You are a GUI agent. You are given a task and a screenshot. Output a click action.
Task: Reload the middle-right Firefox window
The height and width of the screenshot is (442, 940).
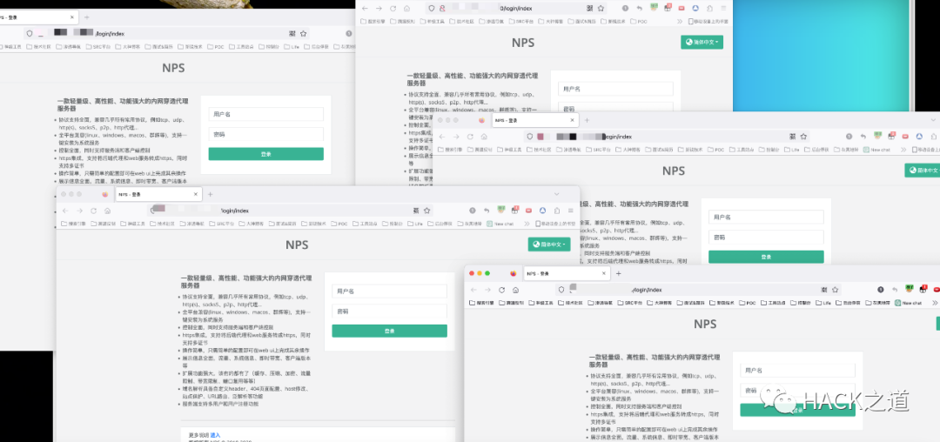click(x=470, y=137)
